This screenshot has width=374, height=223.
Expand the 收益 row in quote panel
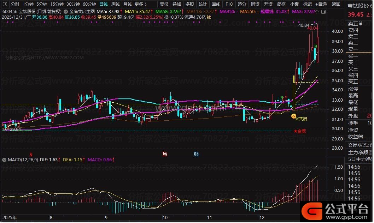355,137
